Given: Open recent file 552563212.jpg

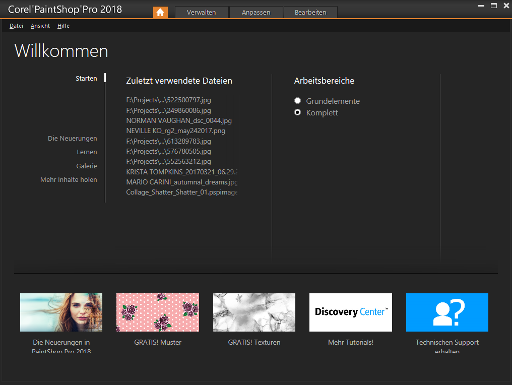Looking at the screenshot, I should [168, 162].
